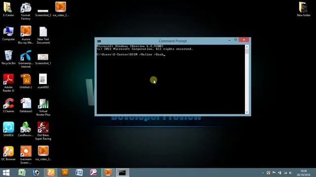Open the Command Prompt system menu icon
Screen dimensions: 316x177
(99, 41)
